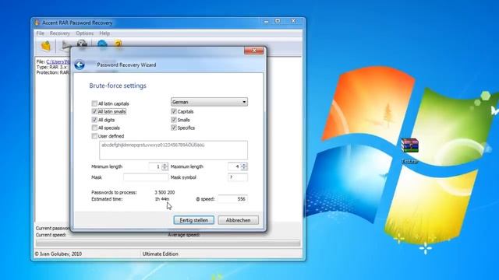Click the yellow question mark help icon

[118, 44]
